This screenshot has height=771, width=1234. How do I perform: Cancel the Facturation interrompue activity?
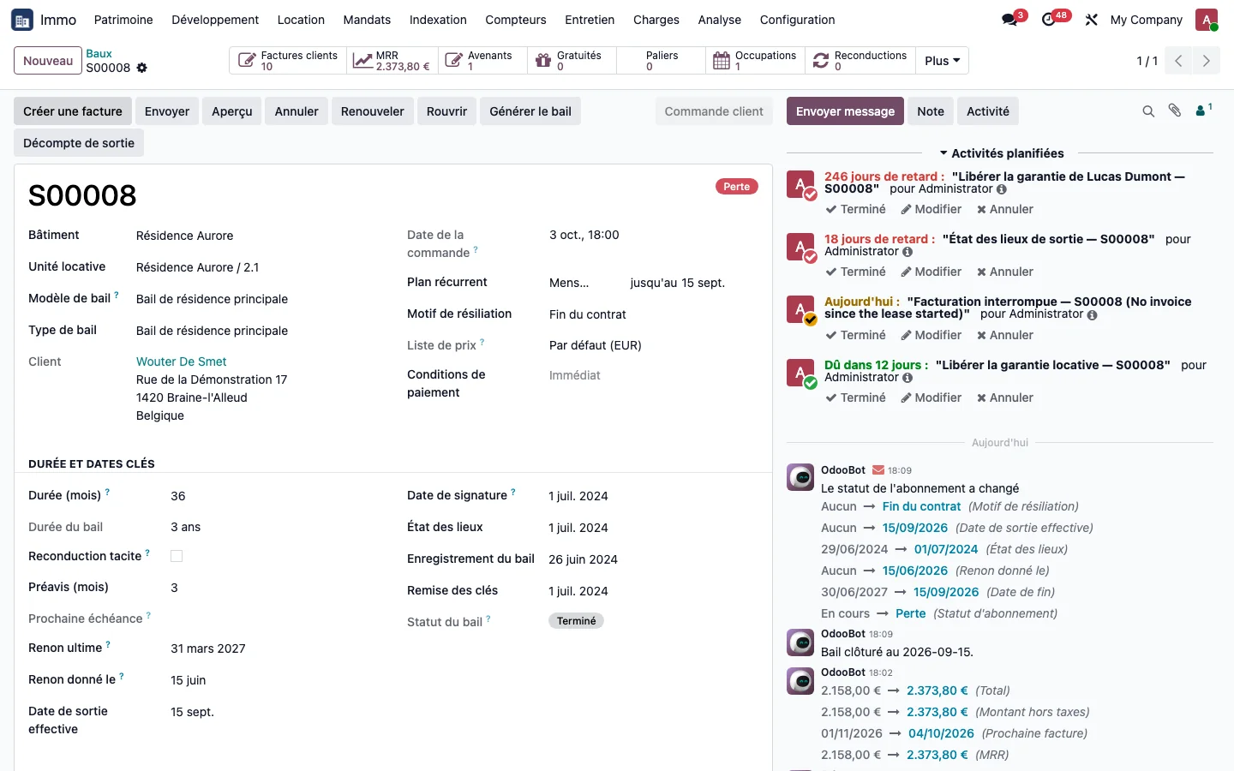coord(1005,335)
